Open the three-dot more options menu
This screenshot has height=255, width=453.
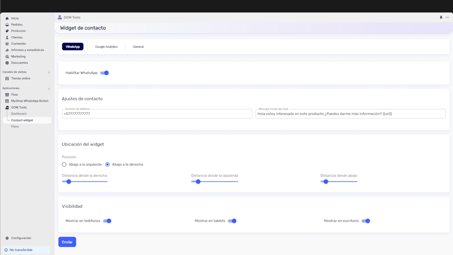(x=447, y=17)
